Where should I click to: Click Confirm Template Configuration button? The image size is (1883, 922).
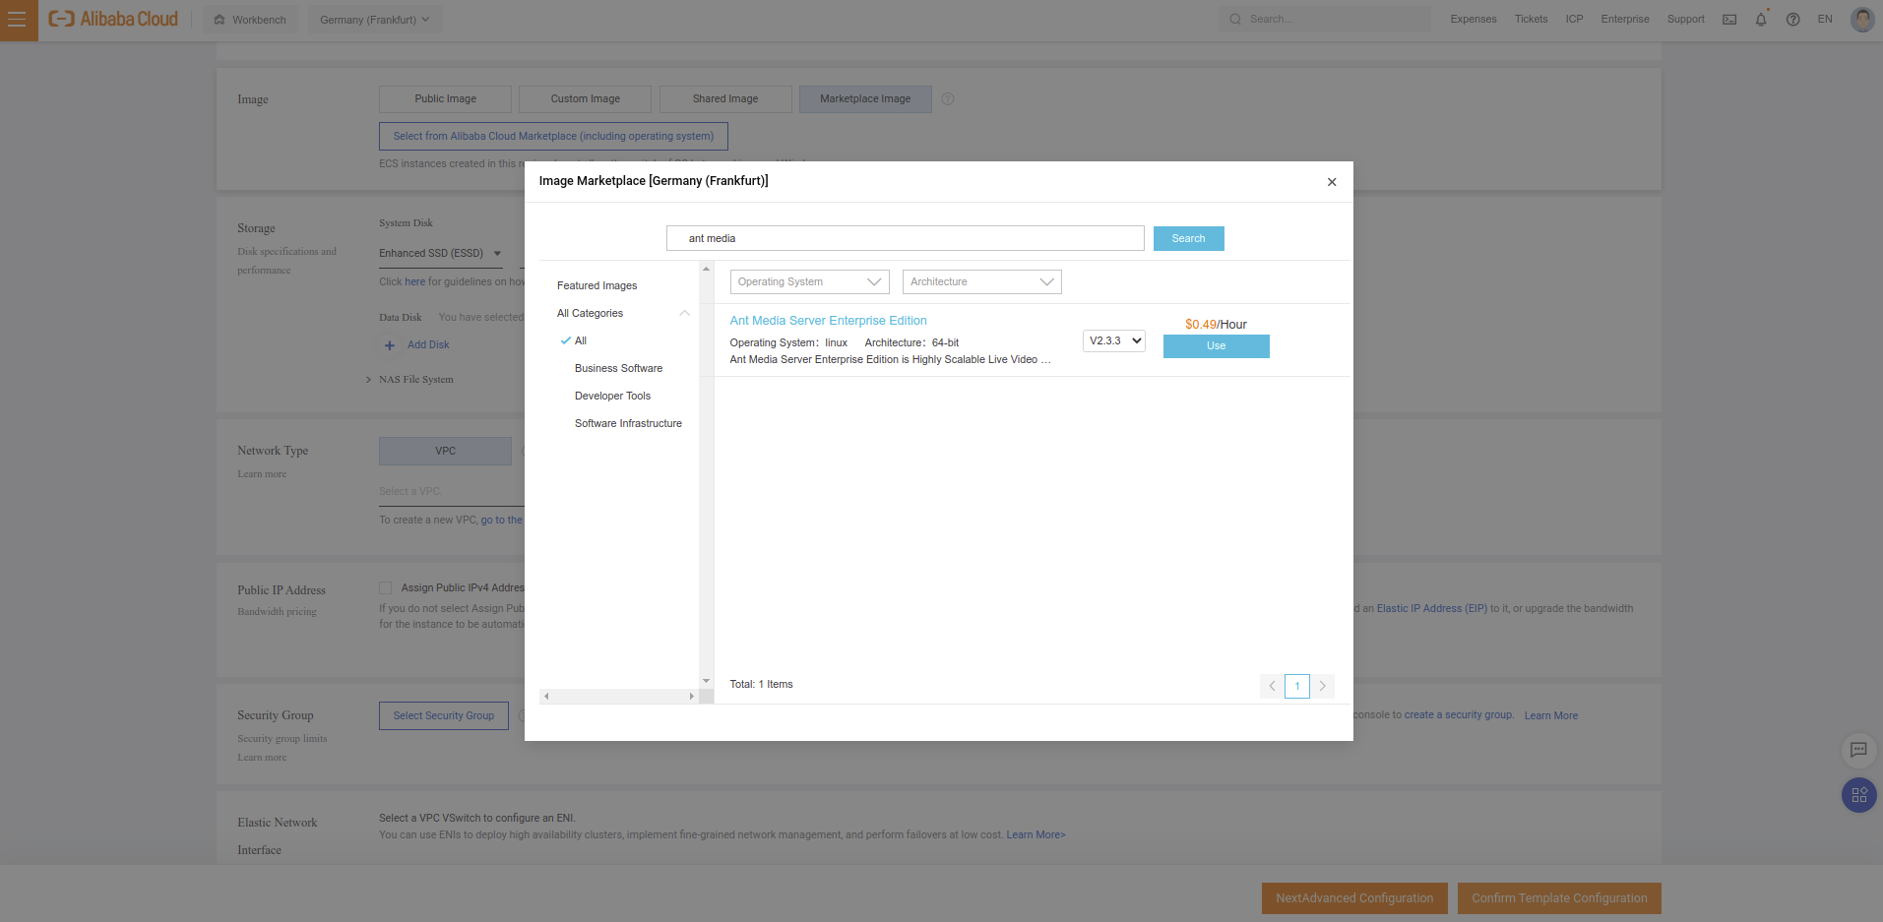click(1559, 898)
